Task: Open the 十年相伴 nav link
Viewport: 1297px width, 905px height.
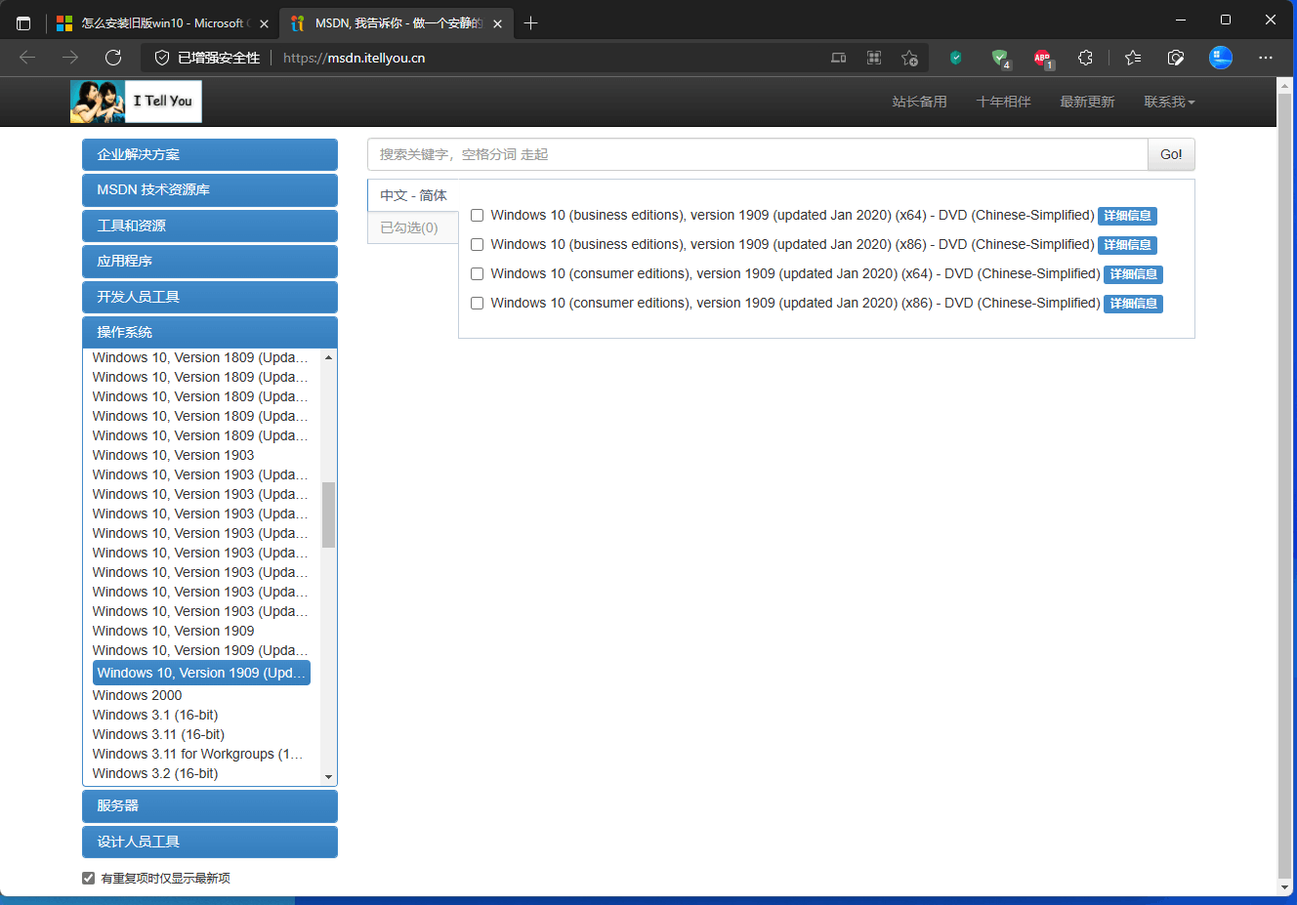Action: point(1003,102)
